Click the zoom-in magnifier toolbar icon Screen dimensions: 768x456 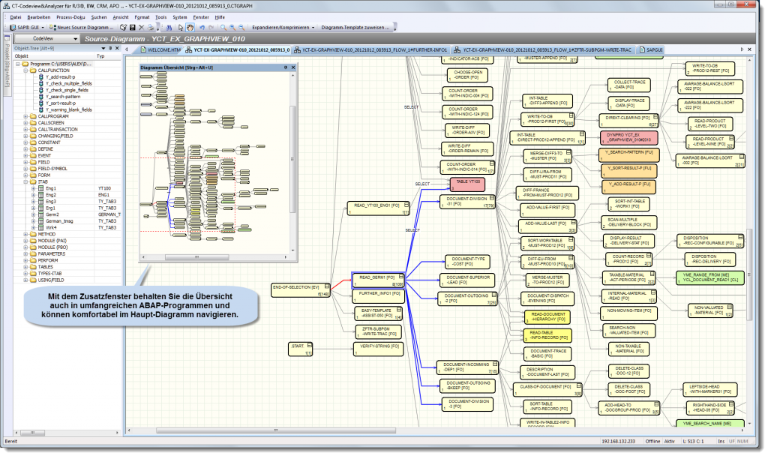coord(233,27)
